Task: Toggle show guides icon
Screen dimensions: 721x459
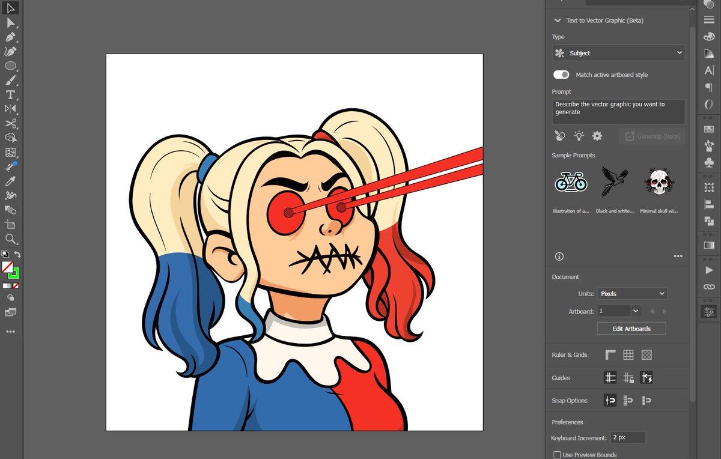Action: (x=610, y=378)
